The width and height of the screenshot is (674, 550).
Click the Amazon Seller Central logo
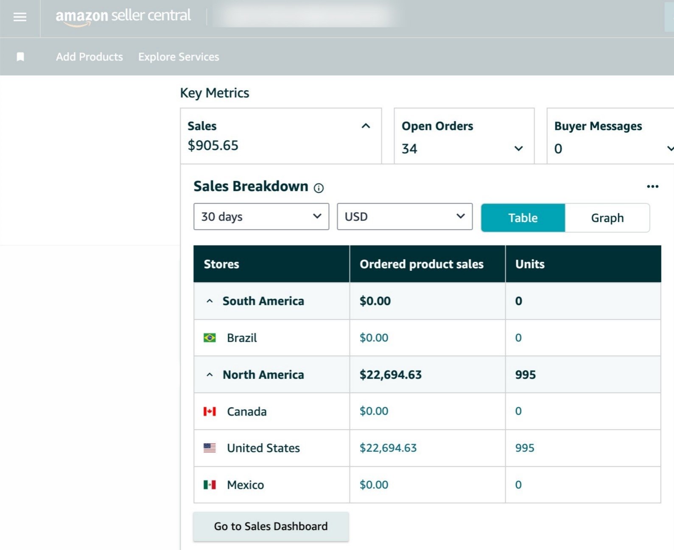[x=123, y=17]
